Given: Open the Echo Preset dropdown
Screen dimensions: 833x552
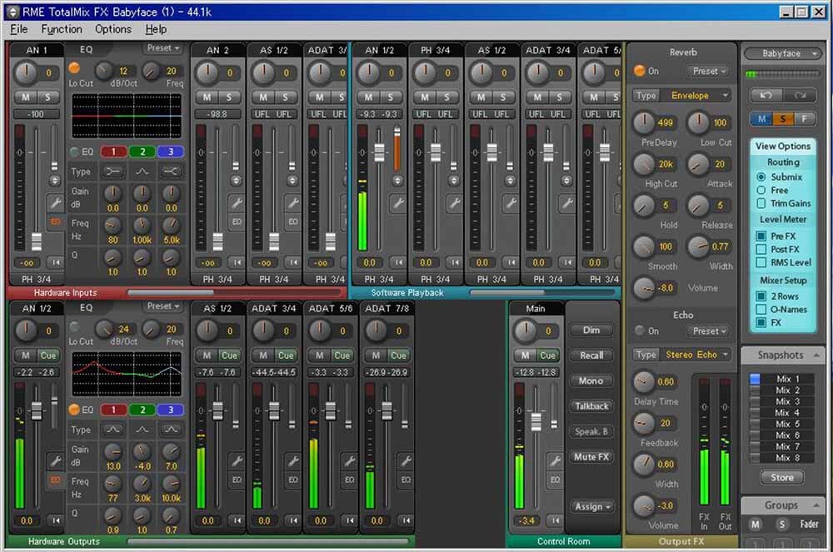Looking at the screenshot, I should click(x=709, y=331).
